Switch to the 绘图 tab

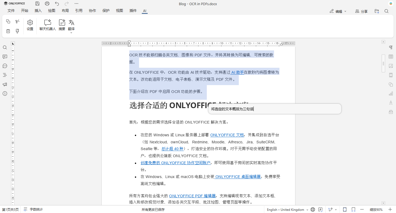(x=52, y=11)
